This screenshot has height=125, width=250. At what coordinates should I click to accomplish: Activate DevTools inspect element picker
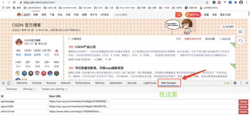click(x=3, y=83)
